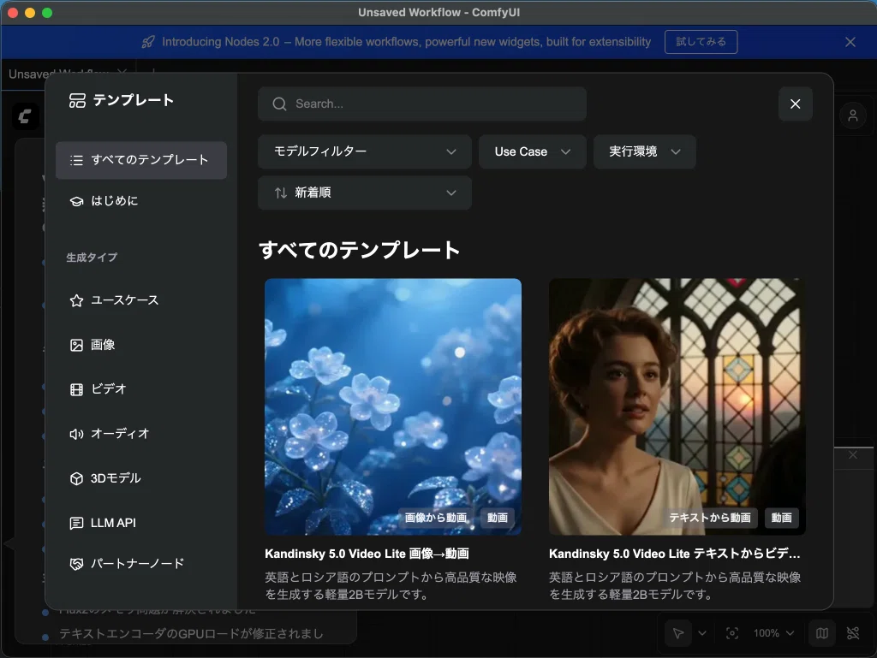This screenshot has width=877, height=658.
Task: Expand the Use Case filter dropdown
Action: pos(533,151)
